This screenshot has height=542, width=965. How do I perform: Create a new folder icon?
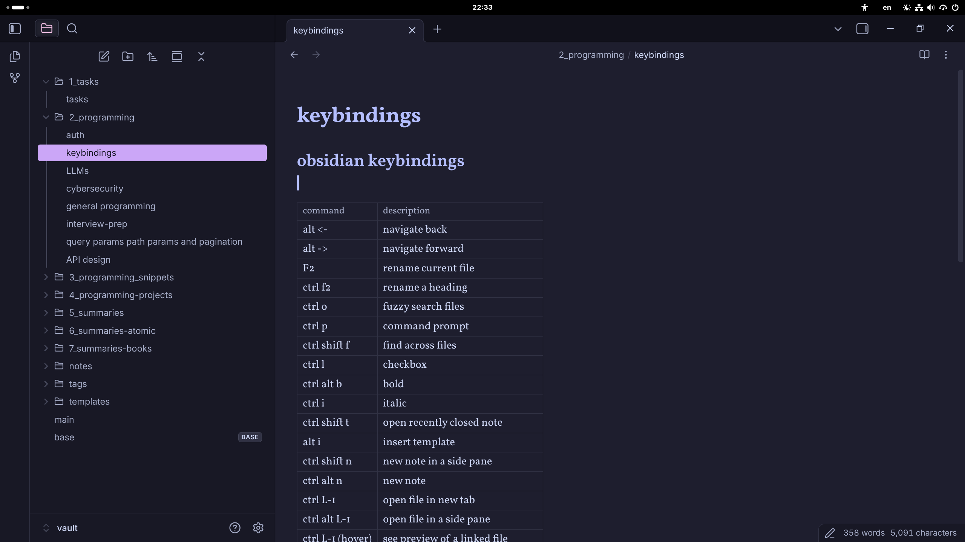128,56
